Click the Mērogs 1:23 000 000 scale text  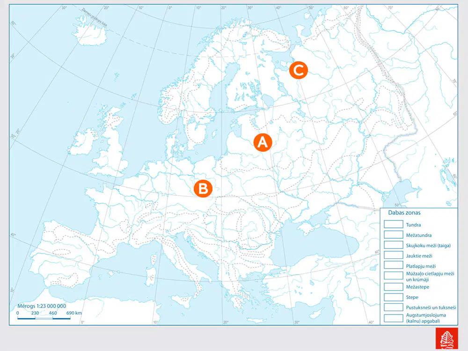[42, 306]
